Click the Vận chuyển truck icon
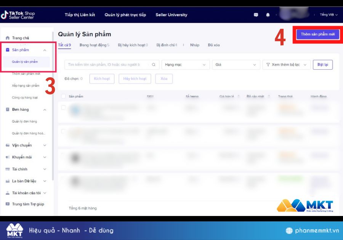 [x=8, y=145]
